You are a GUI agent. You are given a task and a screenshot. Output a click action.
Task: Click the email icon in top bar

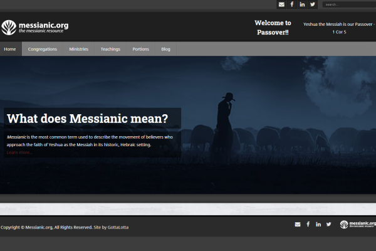(x=281, y=4)
